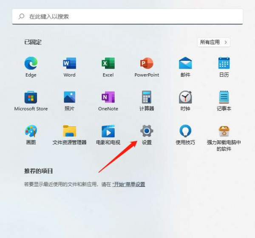Open the 时钟 clock app
This screenshot has width=255, height=238.
tap(185, 97)
